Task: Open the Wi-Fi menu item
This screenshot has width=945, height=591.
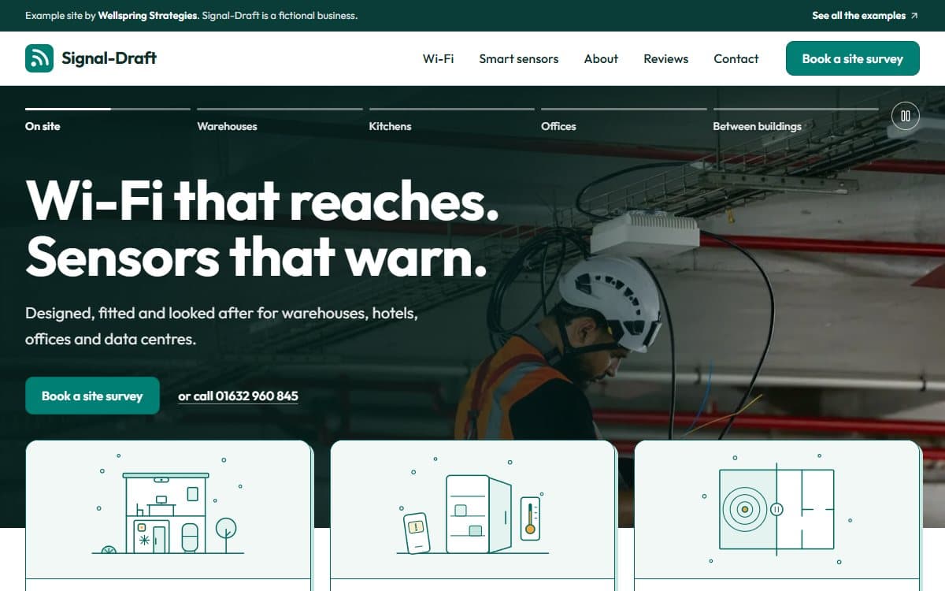Action: 438,58
